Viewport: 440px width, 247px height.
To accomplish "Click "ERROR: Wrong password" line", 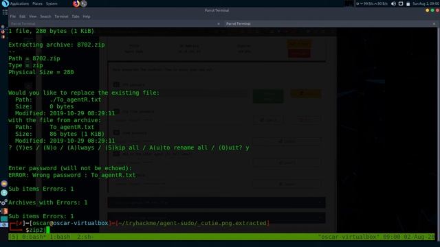I will coord(71,175).
